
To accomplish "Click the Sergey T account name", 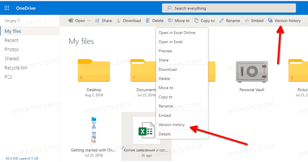I will (x=12, y=21).
